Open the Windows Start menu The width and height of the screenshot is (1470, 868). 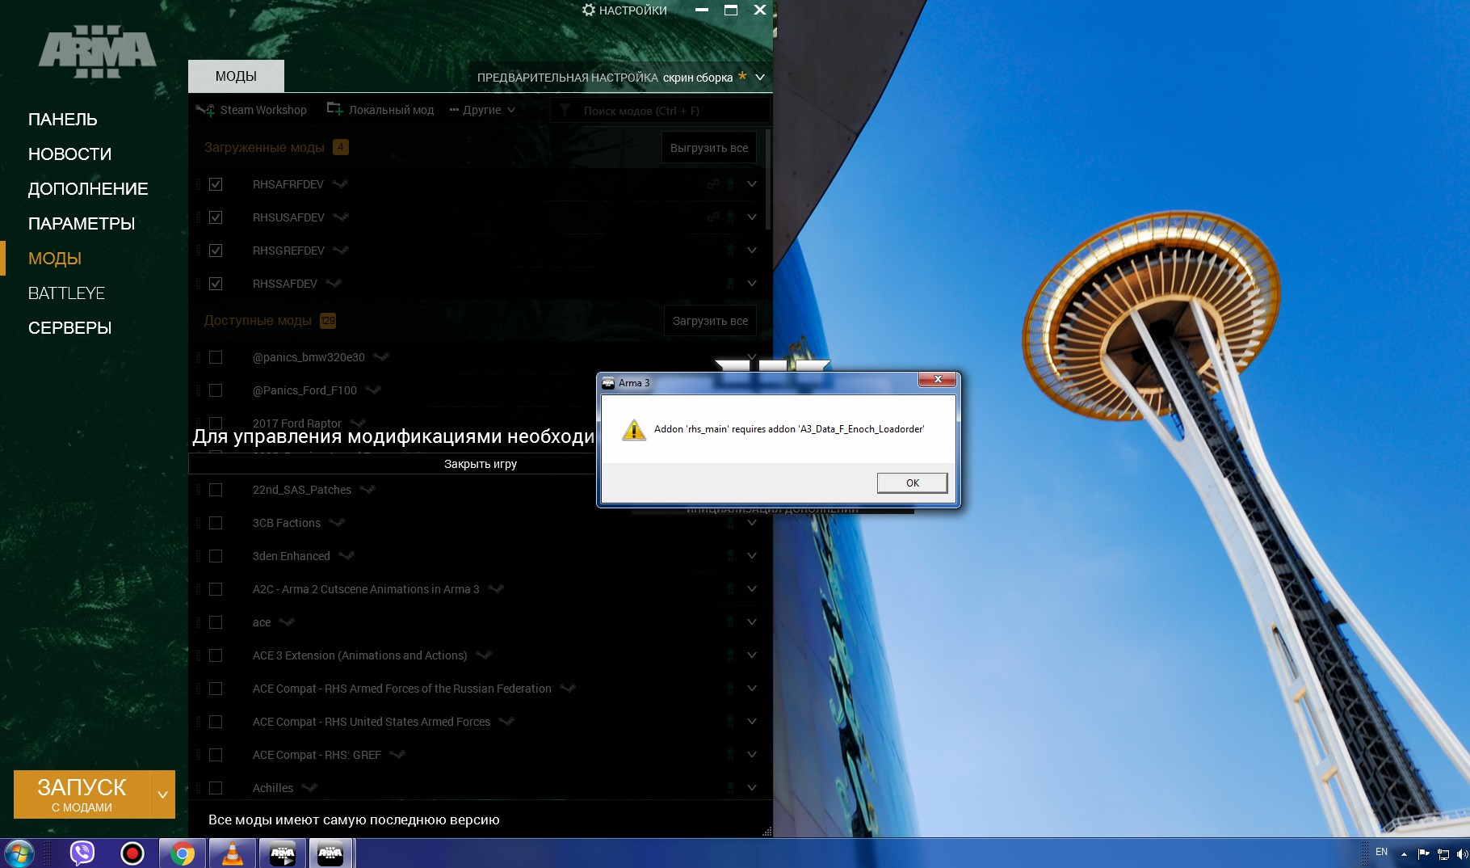pos(19,853)
